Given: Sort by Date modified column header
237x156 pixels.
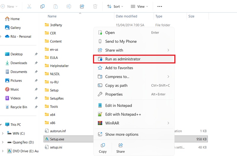Looking at the screenshot, I should [x=126, y=16].
